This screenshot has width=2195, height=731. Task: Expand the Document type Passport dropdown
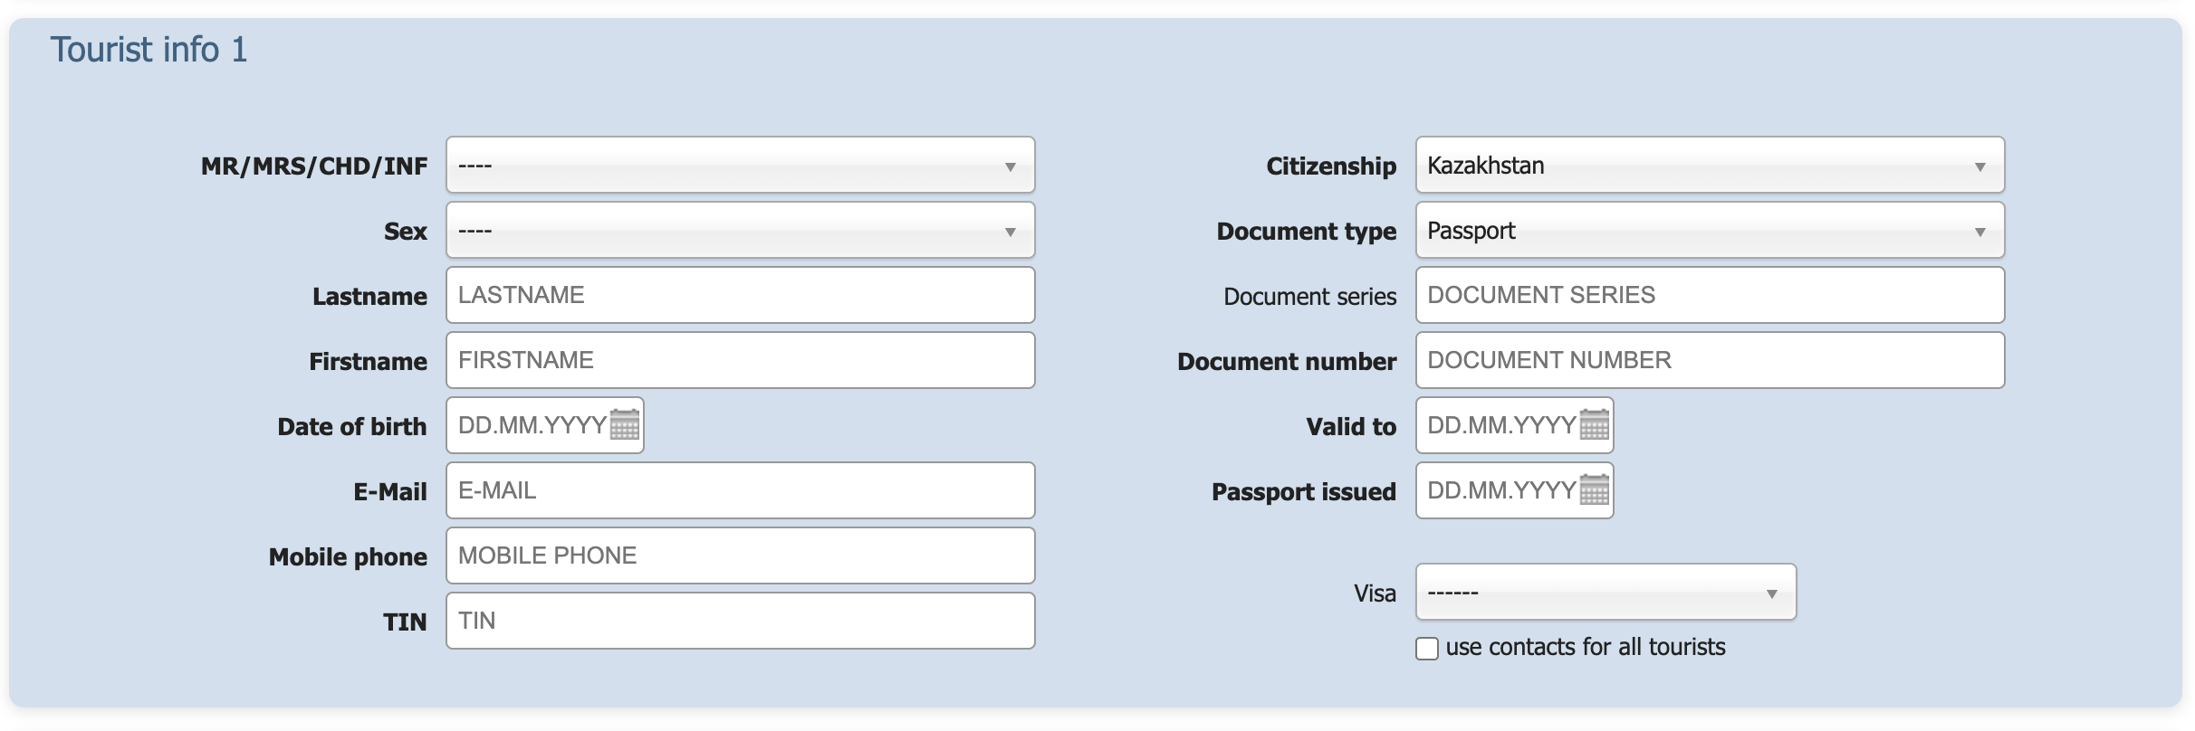point(1710,231)
